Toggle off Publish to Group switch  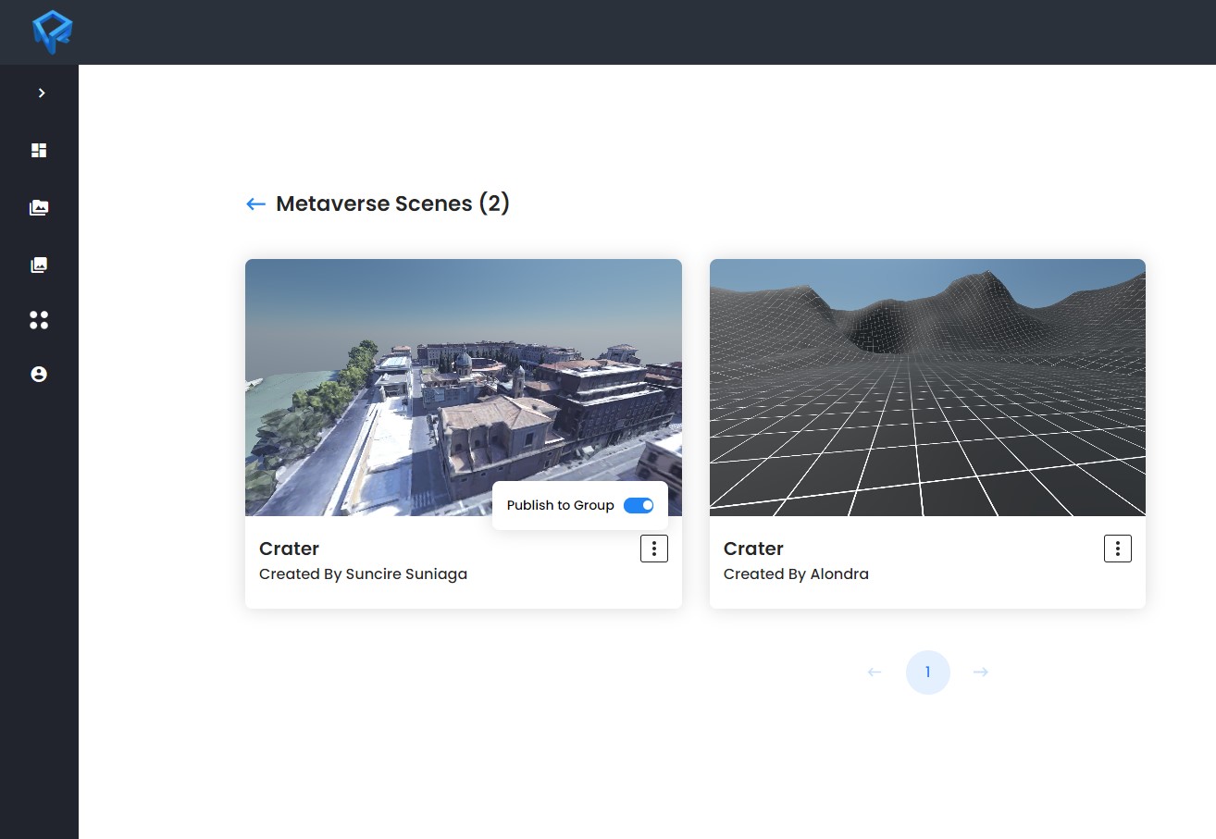(x=639, y=505)
